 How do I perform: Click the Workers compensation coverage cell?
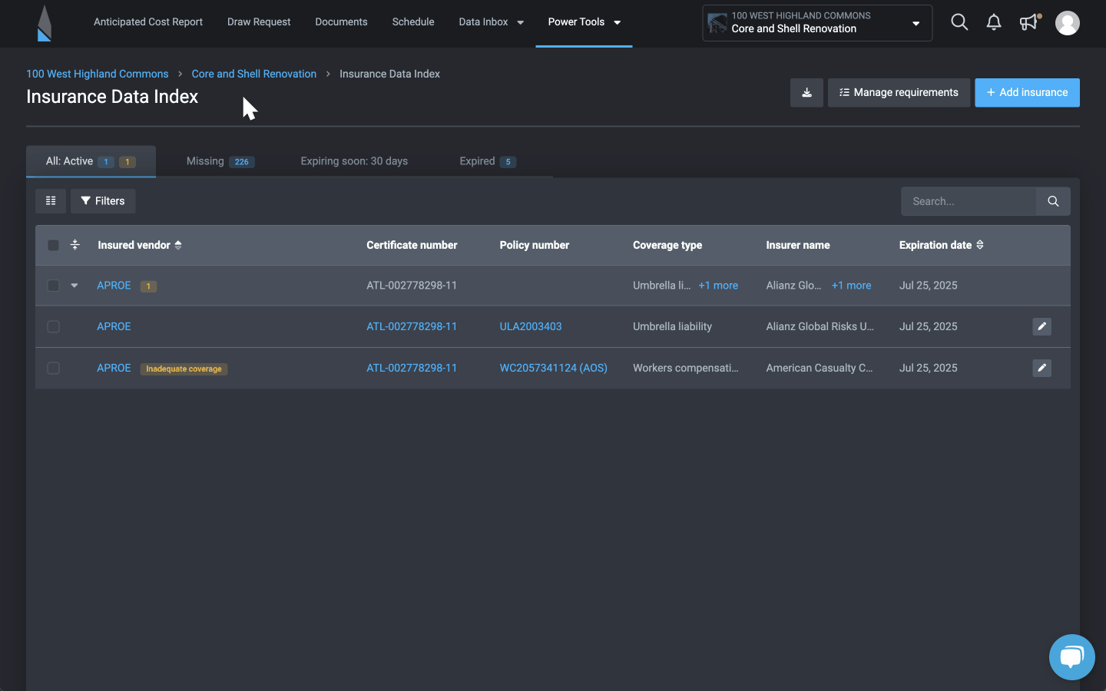(686, 368)
